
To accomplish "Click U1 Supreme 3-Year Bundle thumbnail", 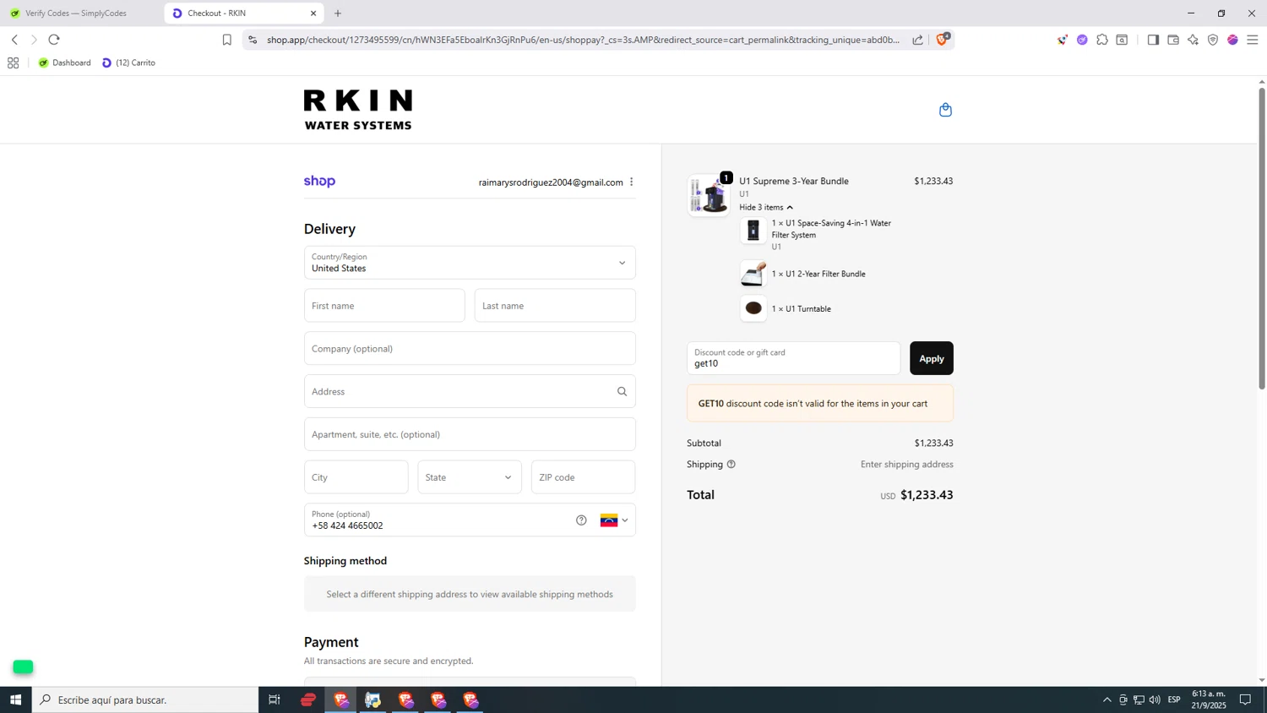I will (710, 196).
